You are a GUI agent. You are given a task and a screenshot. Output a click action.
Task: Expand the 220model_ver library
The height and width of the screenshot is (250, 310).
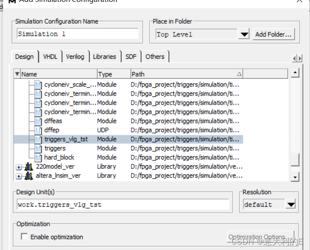click(19, 167)
